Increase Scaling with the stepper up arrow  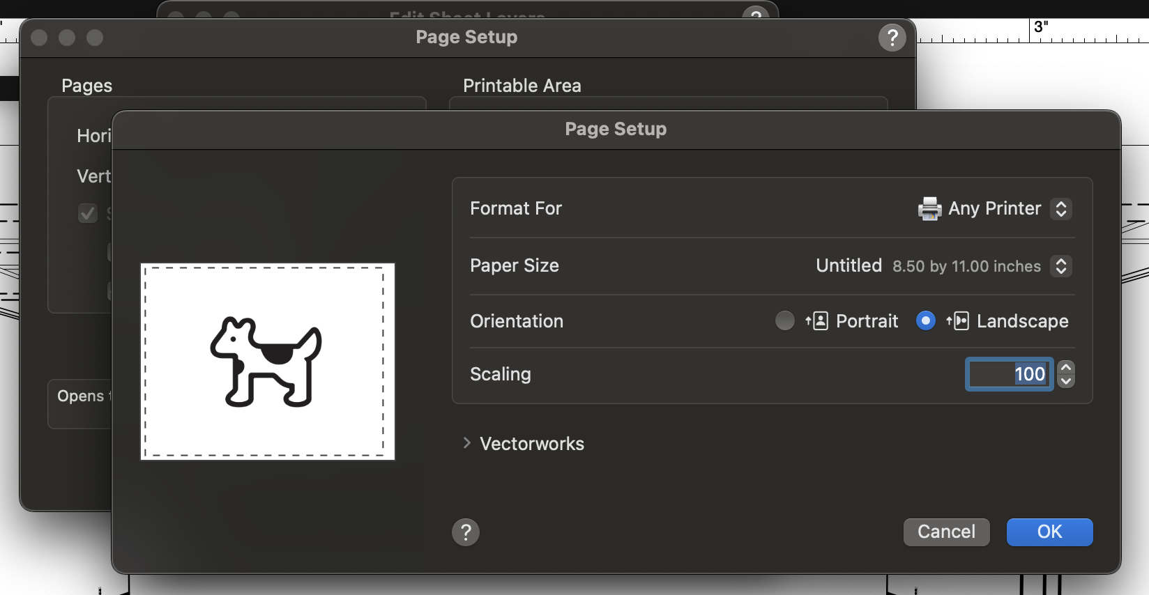pyautogui.click(x=1066, y=367)
